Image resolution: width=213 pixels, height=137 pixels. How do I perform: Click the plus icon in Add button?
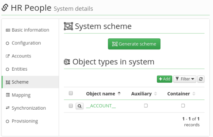pyautogui.click(x=160, y=79)
